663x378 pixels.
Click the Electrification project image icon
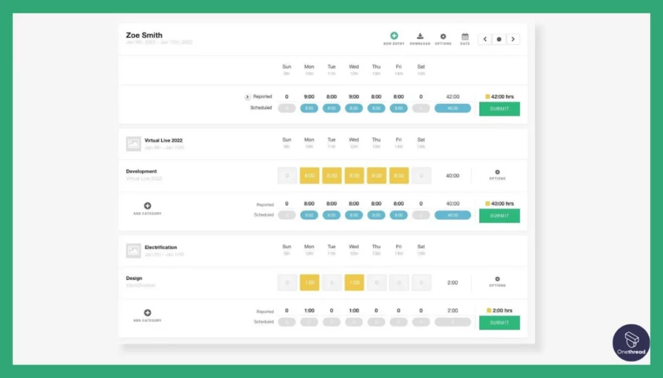pyautogui.click(x=133, y=251)
